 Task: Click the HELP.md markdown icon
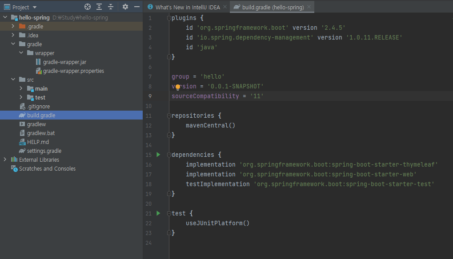[x=22, y=142]
